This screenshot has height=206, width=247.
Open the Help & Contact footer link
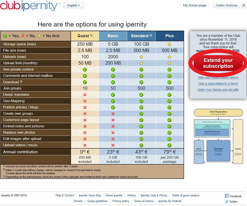click(65, 195)
